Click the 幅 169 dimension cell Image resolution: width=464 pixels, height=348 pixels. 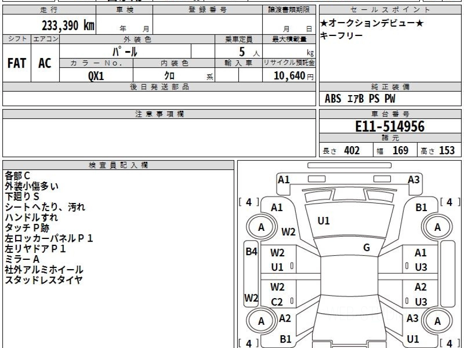click(x=395, y=150)
